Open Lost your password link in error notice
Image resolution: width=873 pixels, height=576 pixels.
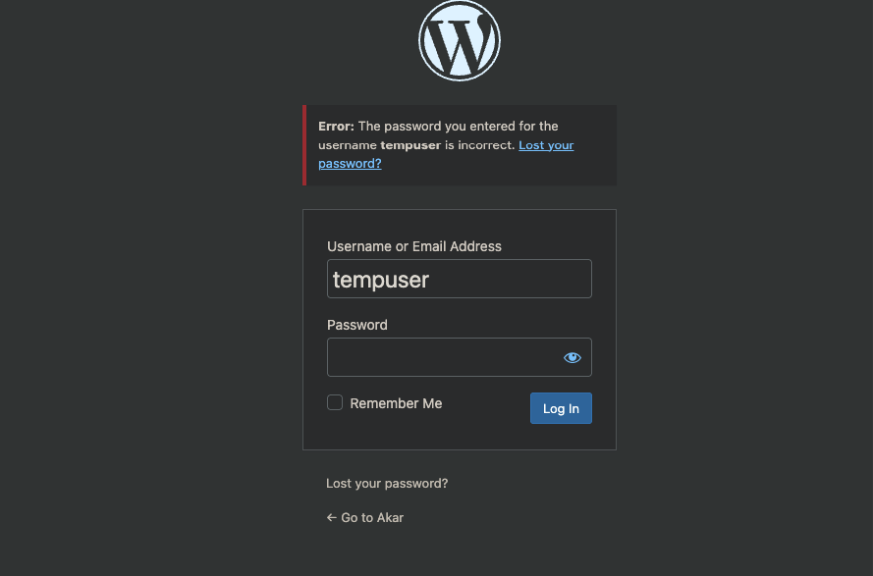(446, 154)
